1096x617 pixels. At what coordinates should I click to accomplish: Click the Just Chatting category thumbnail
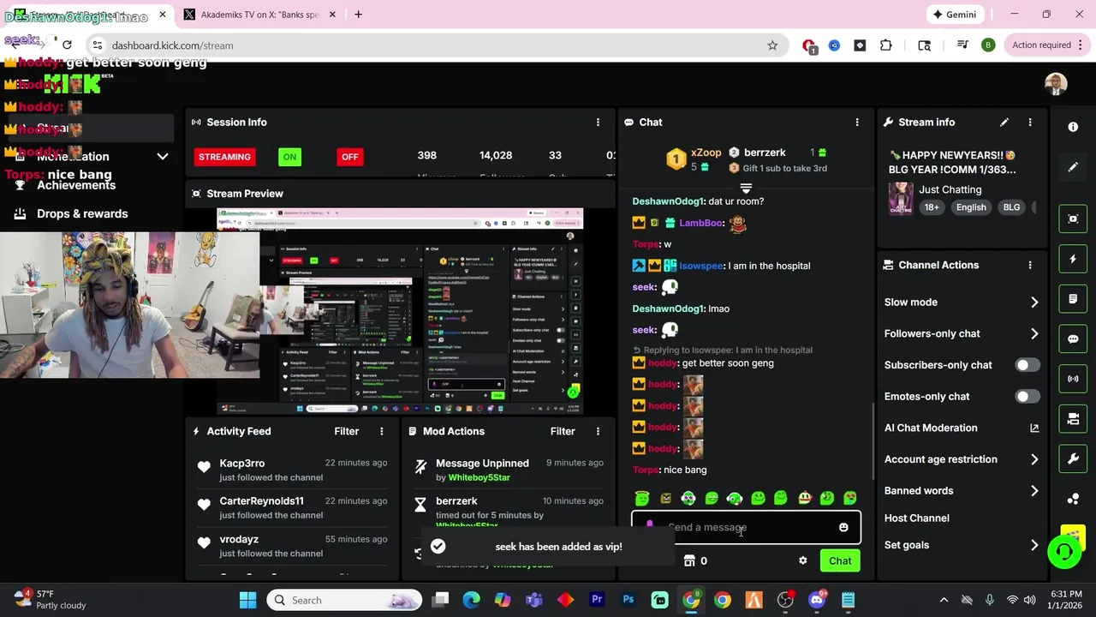click(900, 199)
